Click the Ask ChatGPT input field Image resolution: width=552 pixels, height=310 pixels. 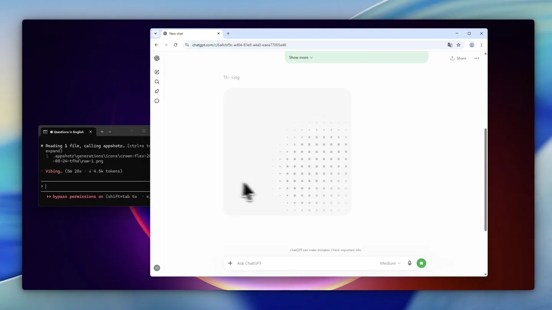click(x=305, y=263)
